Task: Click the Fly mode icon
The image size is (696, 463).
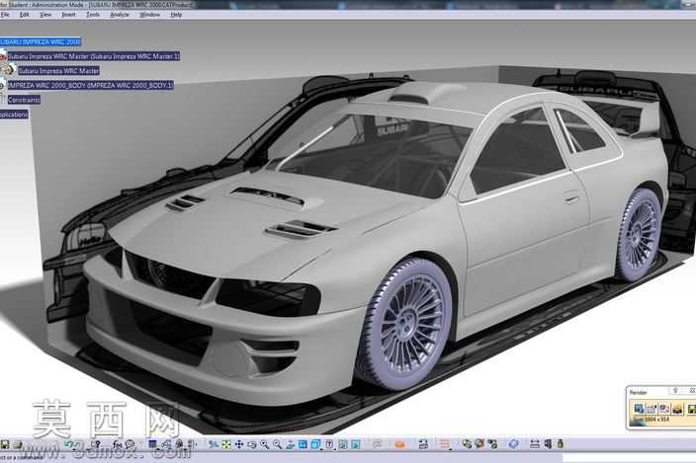Action: 214,444
